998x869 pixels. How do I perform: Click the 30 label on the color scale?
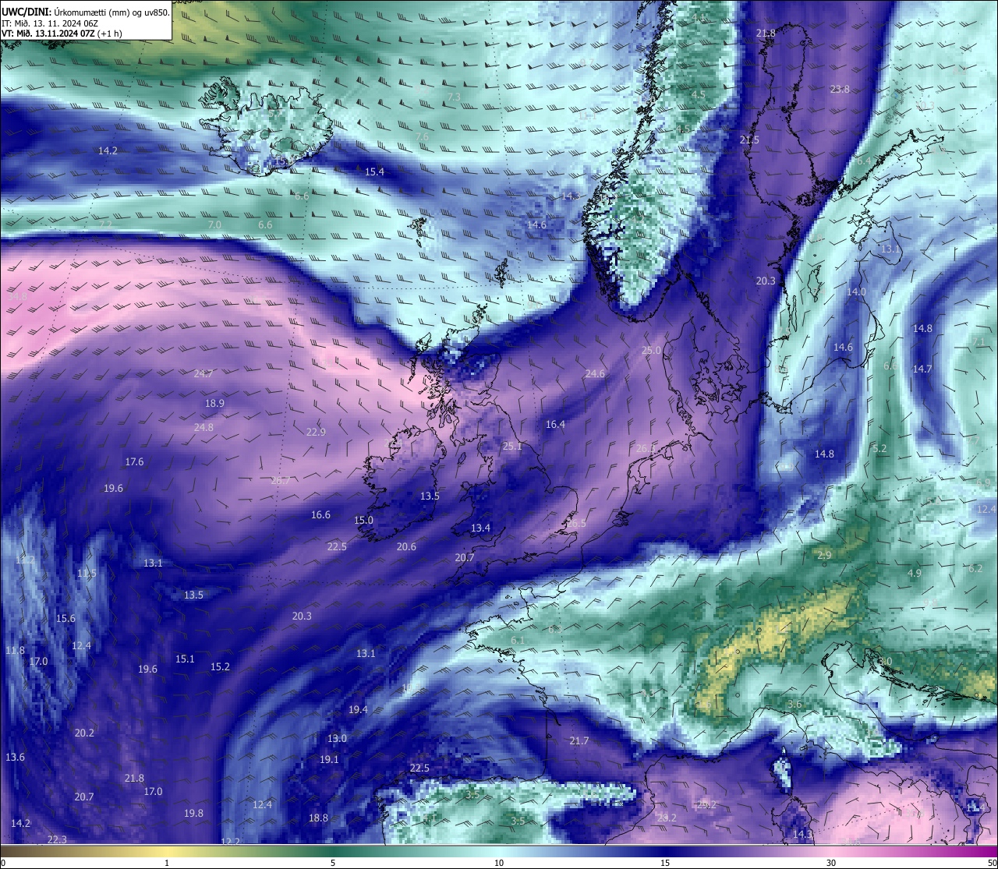pyautogui.click(x=831, y=863)
